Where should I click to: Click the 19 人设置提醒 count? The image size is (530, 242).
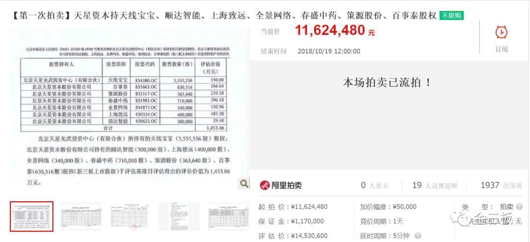click(x=435, y=185)
